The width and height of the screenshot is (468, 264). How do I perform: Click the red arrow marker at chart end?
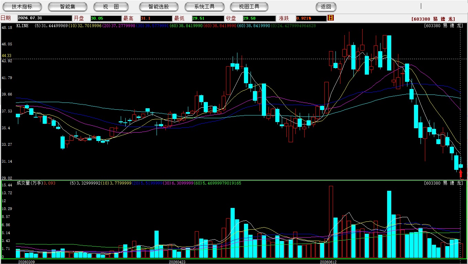(461, 174)
